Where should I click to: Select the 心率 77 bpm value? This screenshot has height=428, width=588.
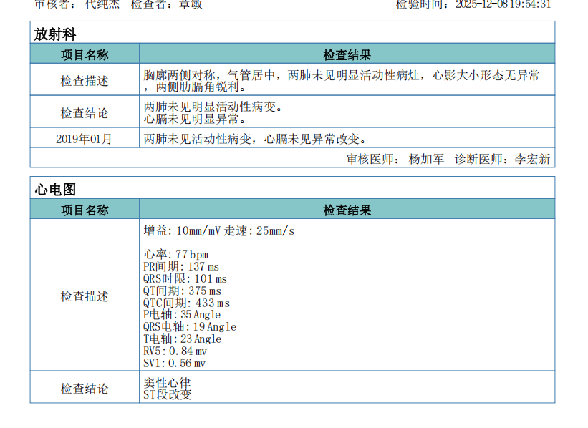[x=175, y=254]
